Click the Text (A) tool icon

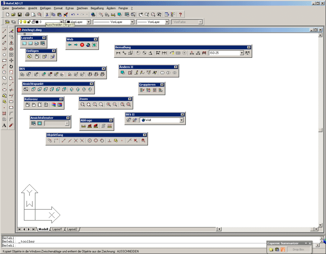(4, 125)
